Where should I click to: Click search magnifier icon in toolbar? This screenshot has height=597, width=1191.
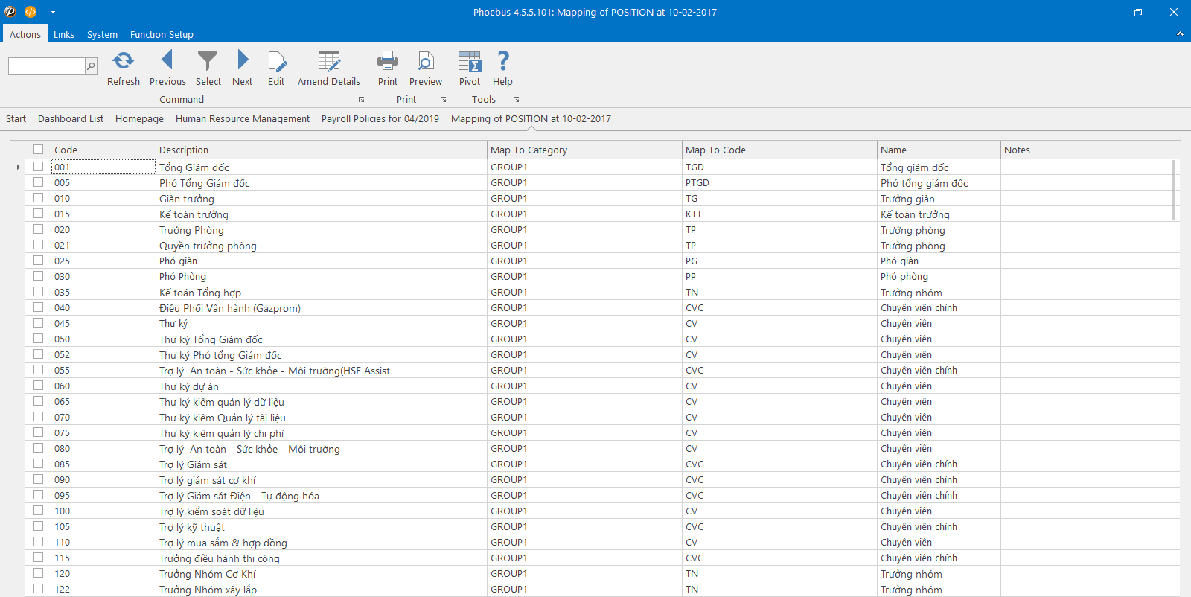click(x=91, y=66)
